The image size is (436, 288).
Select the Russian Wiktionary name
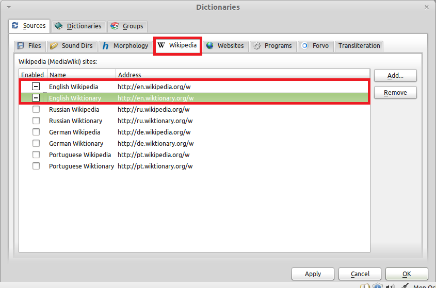[x=76, y=121]
